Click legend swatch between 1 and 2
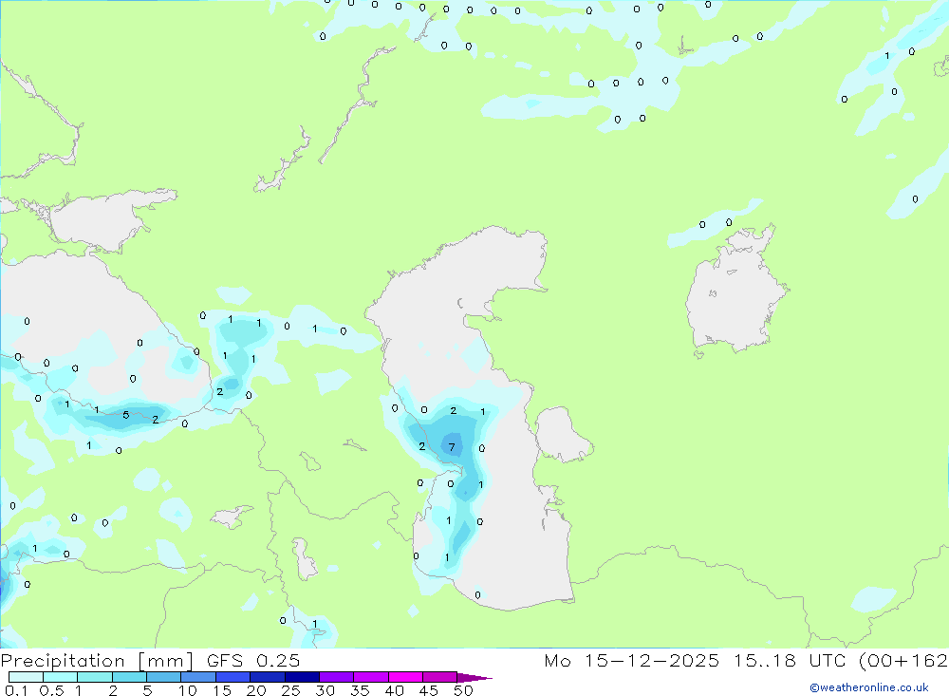 coord(95,677)
